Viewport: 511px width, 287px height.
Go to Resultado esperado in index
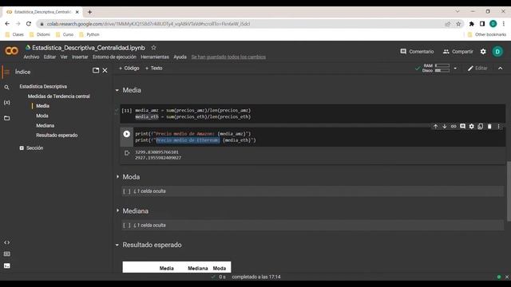(57, 135)
